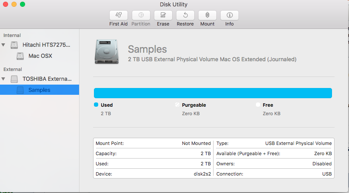Click the Erase toolbar icon
The height and width of the screenshot is (193, 349).
click(x=163, y=15)
